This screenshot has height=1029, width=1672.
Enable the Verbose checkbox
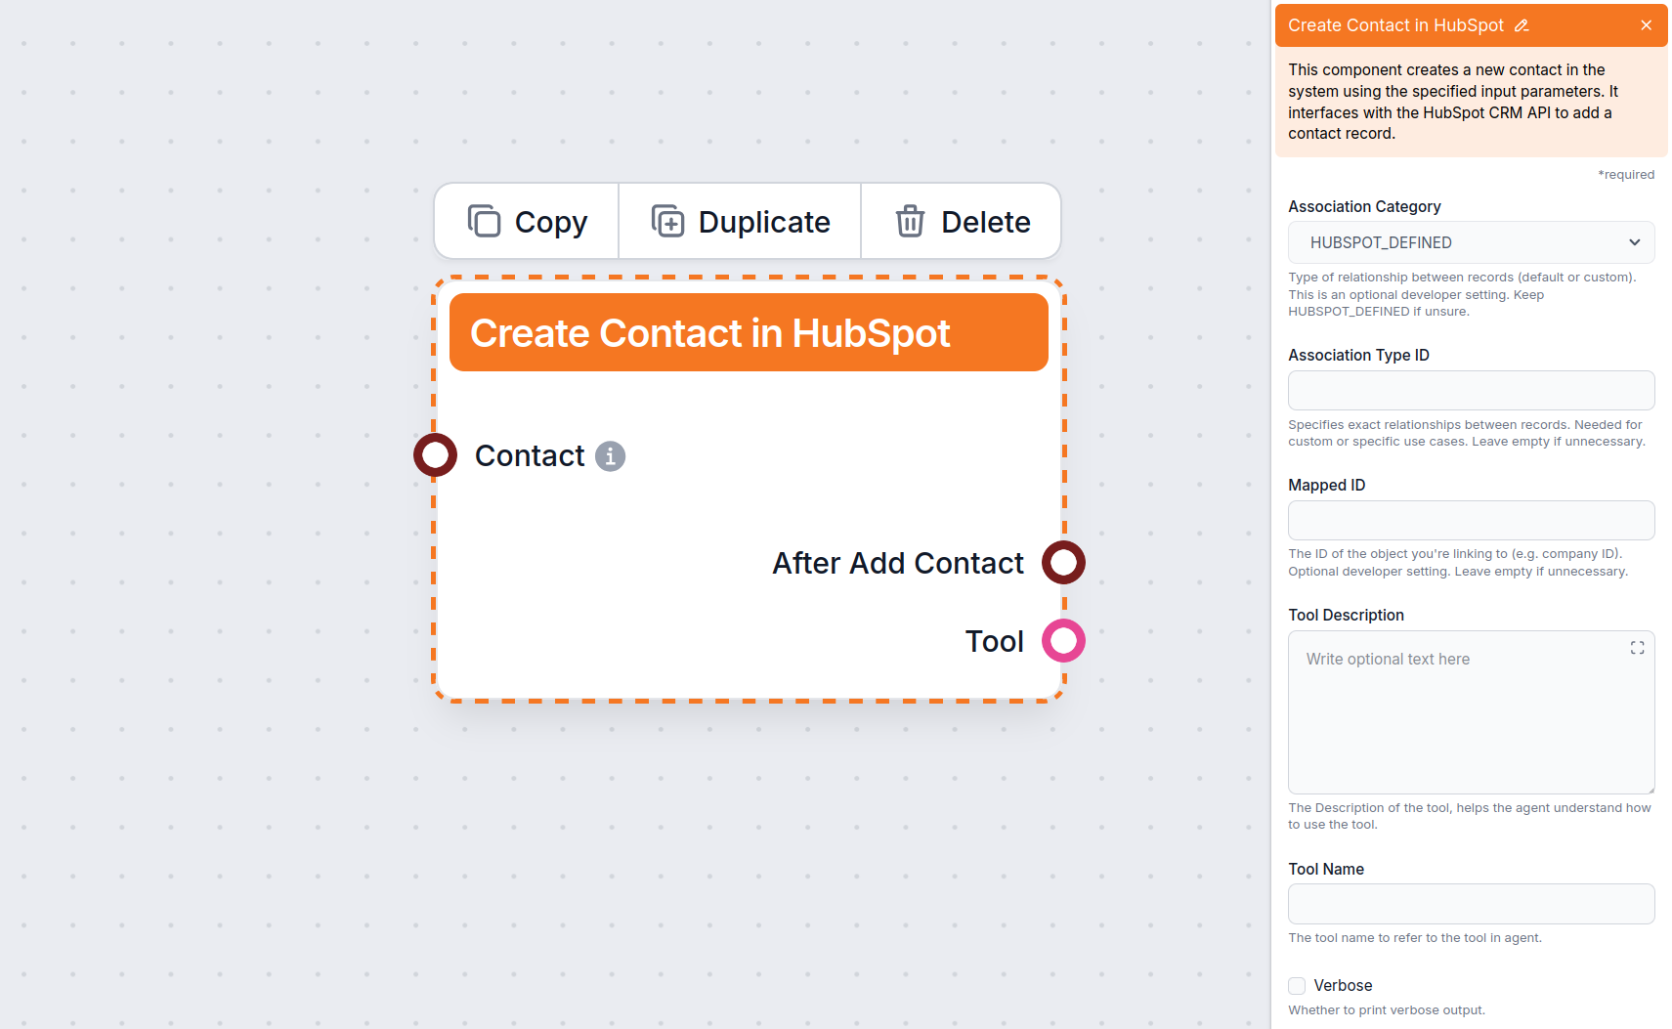[x=1297, y=986]
